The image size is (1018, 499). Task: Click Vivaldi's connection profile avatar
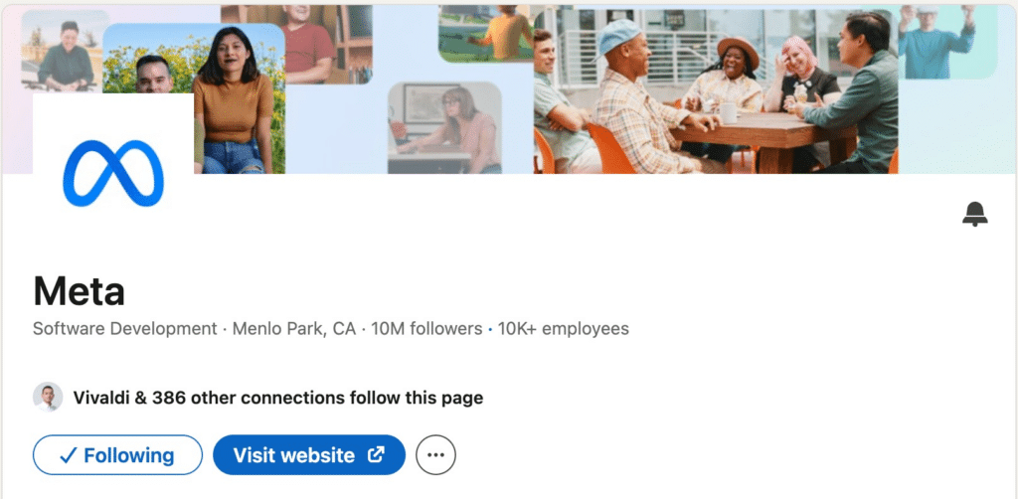coord(48,398)
